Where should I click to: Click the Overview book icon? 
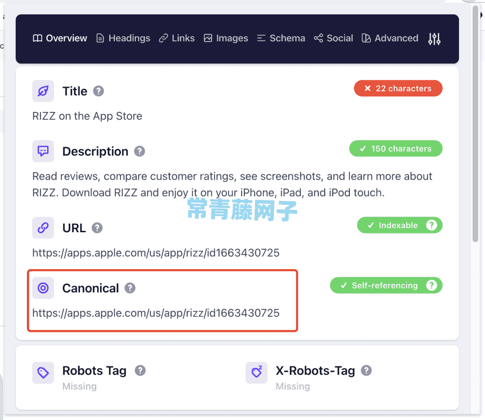point(38,38)
